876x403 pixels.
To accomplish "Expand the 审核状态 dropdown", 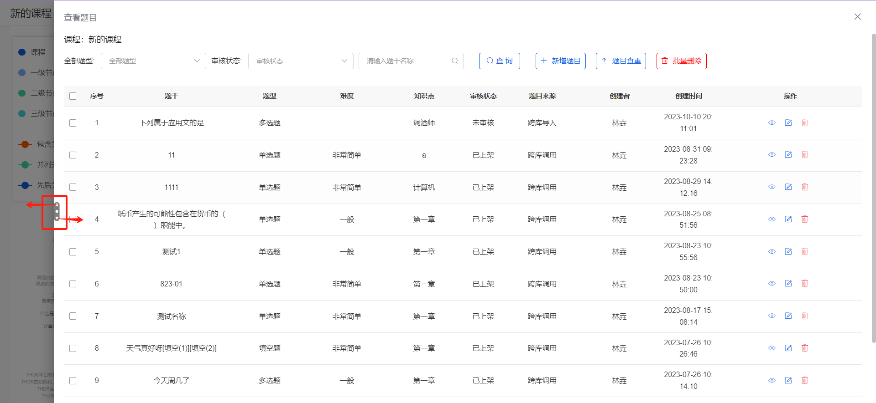I will 301,61.
